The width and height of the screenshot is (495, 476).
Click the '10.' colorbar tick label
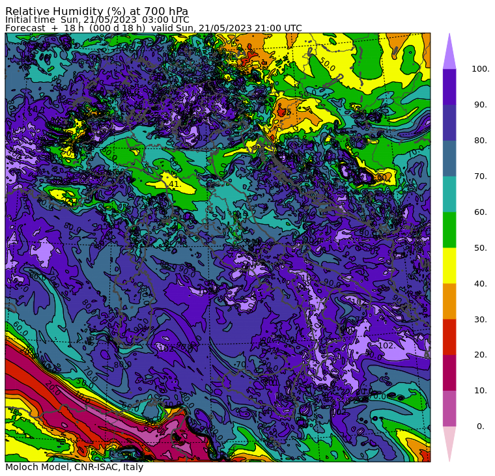[480, 391]
